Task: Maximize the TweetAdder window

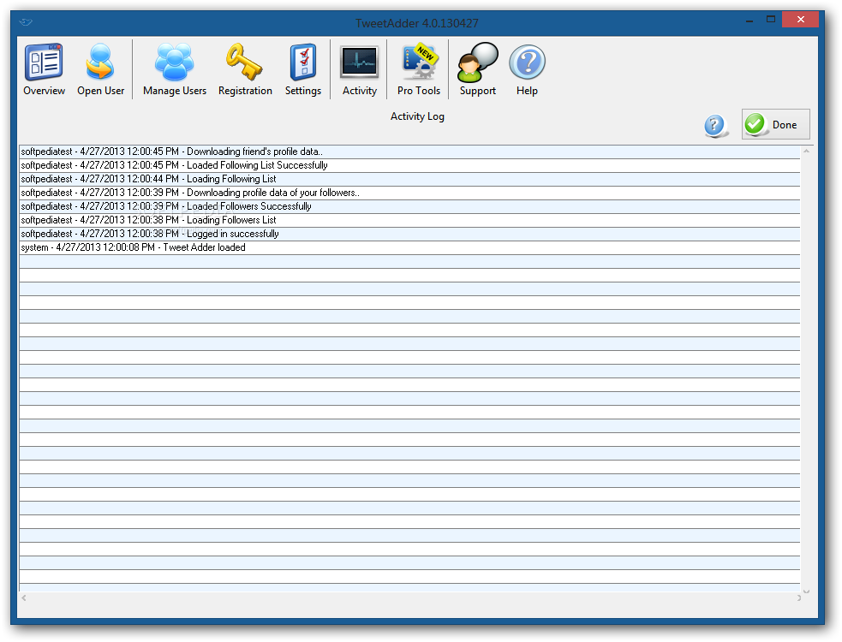Action: [771, 20]
